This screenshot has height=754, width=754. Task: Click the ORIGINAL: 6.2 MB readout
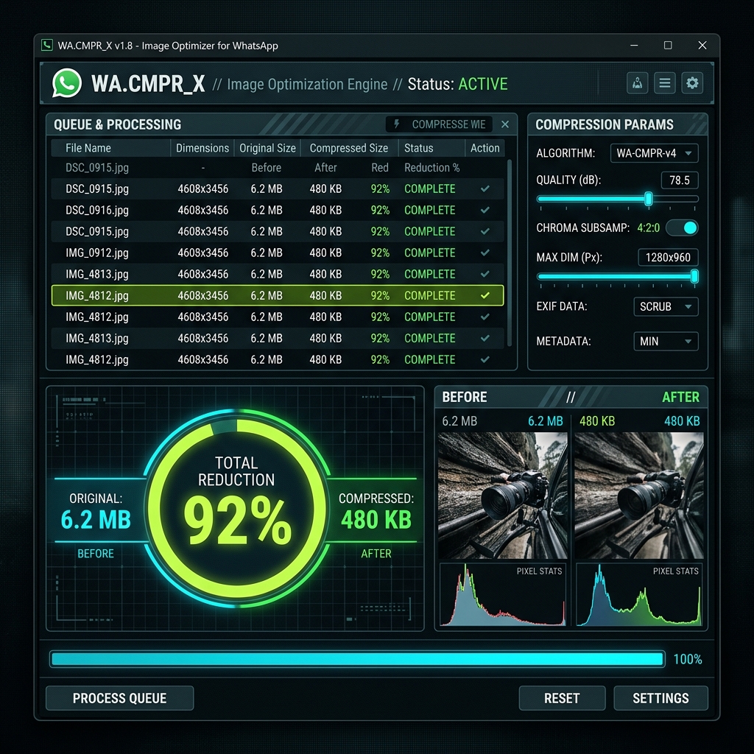[x=96, y=512]
